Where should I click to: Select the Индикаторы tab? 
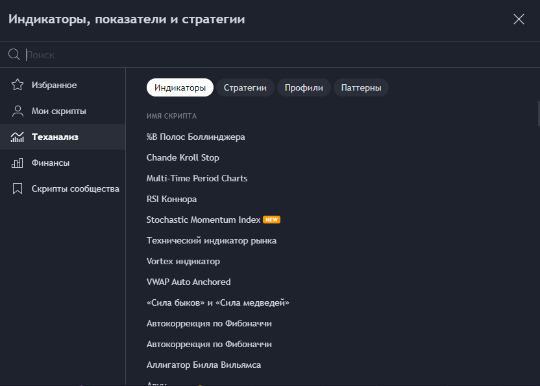click(180, 87)
